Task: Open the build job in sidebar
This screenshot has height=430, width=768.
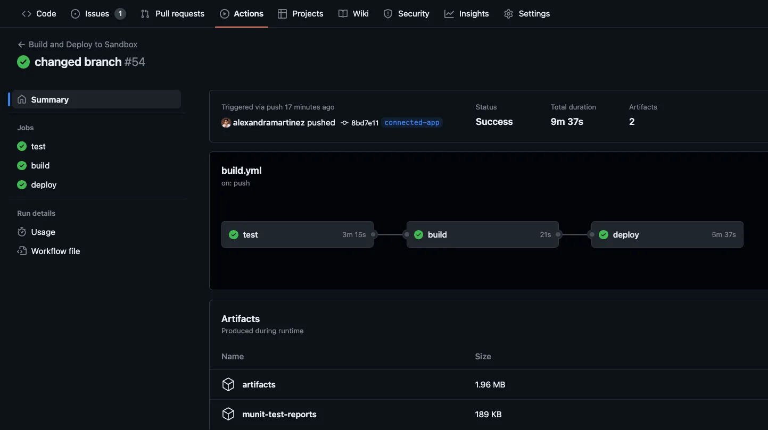Action: 40,166
